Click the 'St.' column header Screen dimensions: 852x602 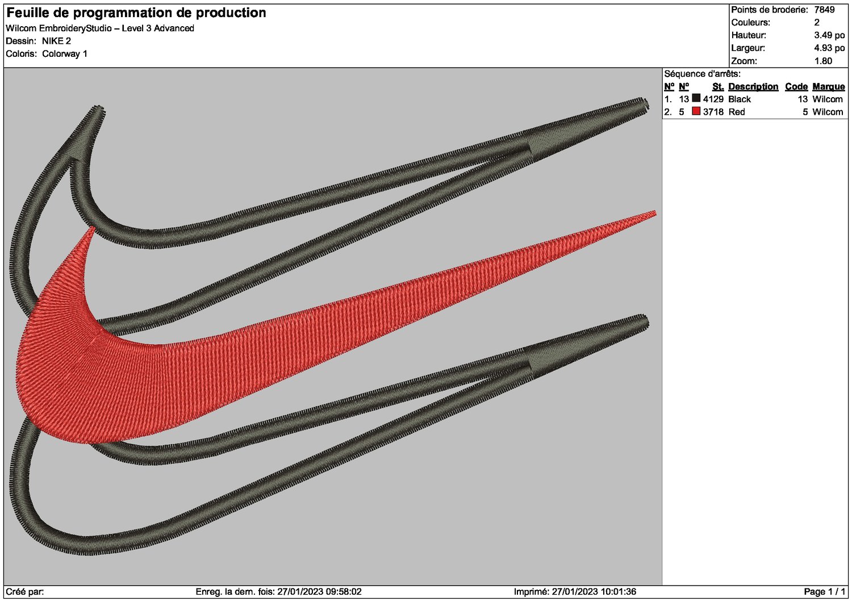point(718,86)
